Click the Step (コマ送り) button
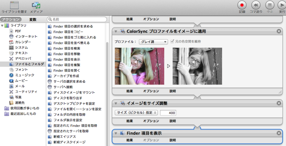Viewport: 286px width, 146px height. 256,5
